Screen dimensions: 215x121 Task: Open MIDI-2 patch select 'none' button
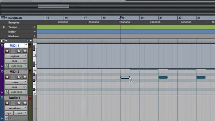16,87
